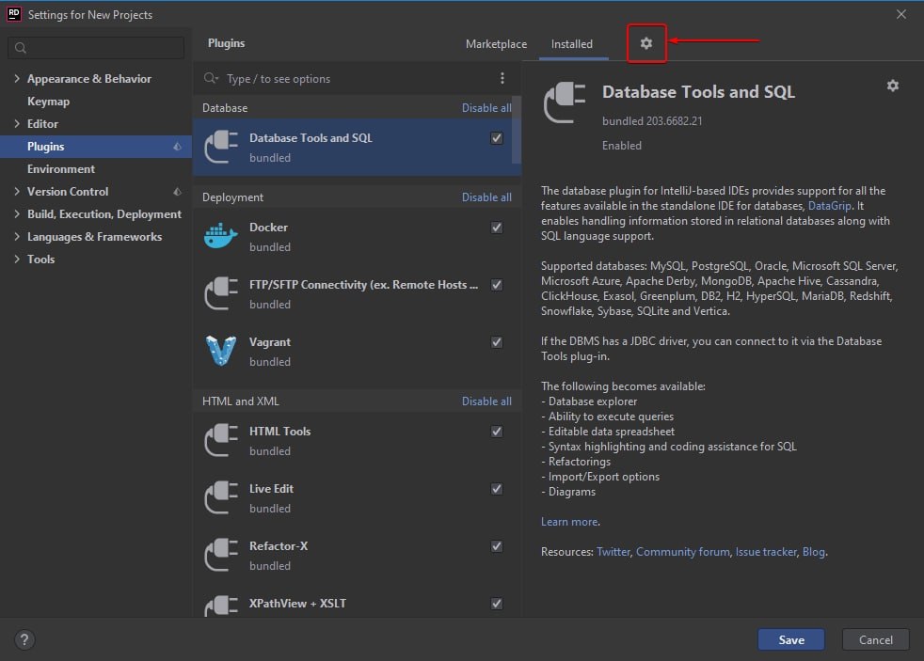Expand Languages & Frameworks node
The width and height of the screenshot is (924, 661).
coord(17,237)
